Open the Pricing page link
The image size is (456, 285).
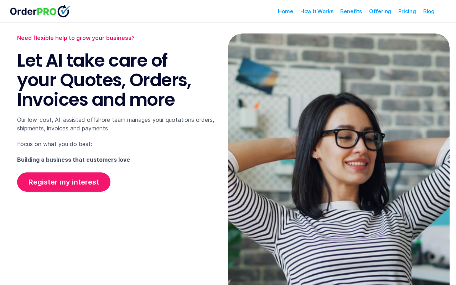pos(407,11)
